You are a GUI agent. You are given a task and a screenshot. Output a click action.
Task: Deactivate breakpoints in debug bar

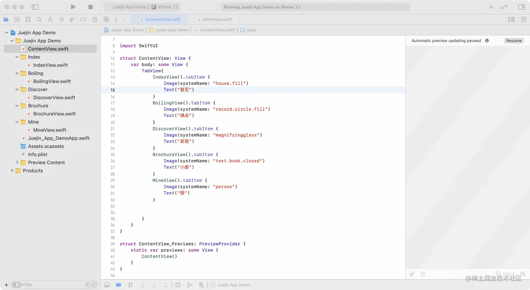118,285
